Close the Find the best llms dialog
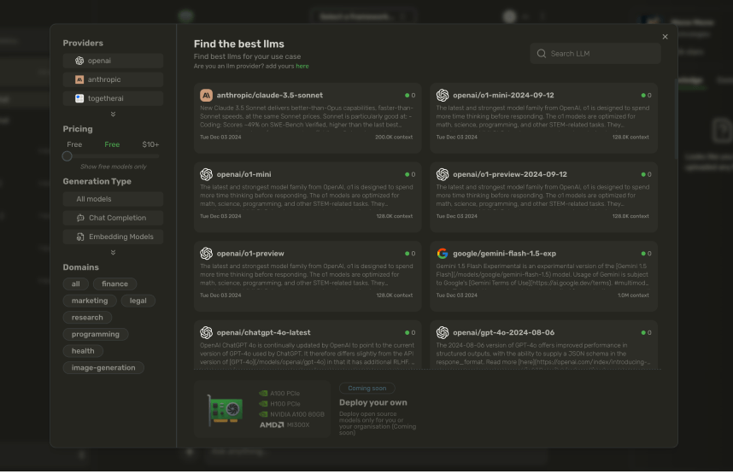733x474 pixels. tap(665, 37)
